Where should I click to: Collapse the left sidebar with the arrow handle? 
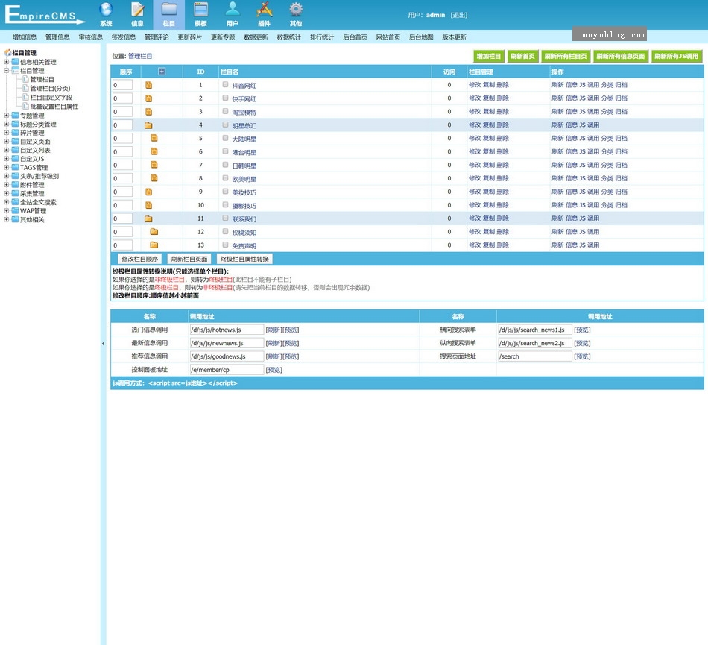coord(103,344)
